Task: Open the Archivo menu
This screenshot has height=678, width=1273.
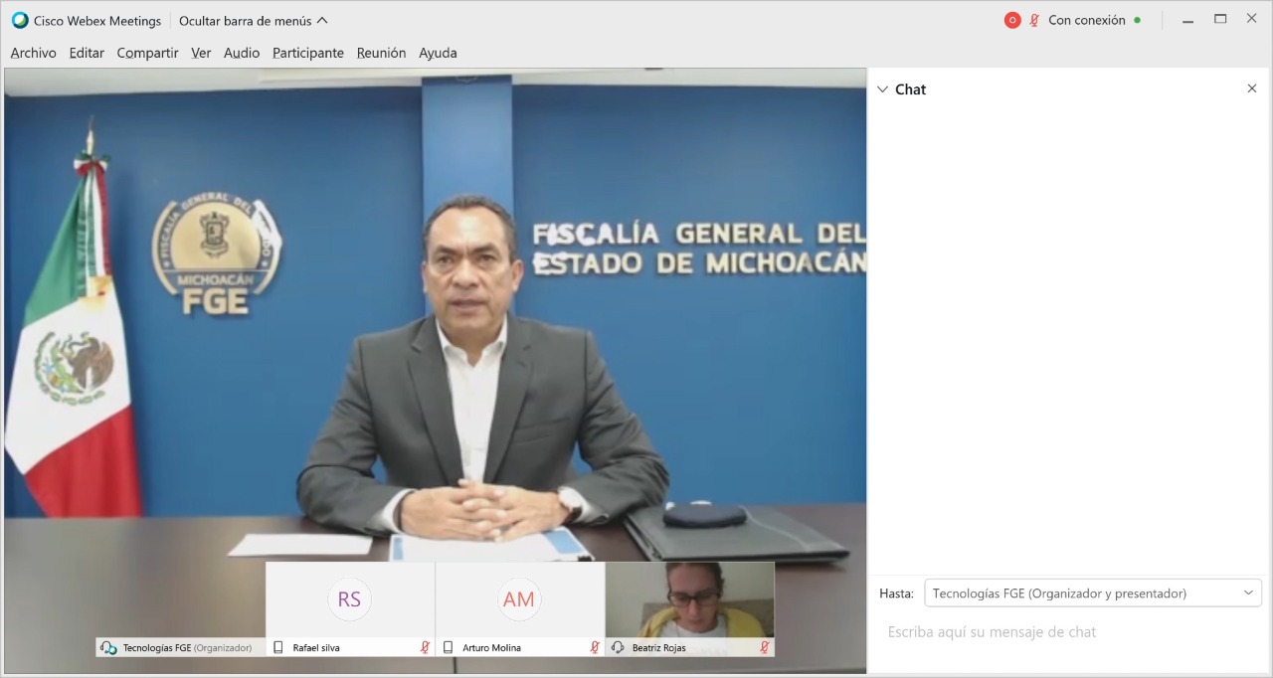Action: pos(34,53)
